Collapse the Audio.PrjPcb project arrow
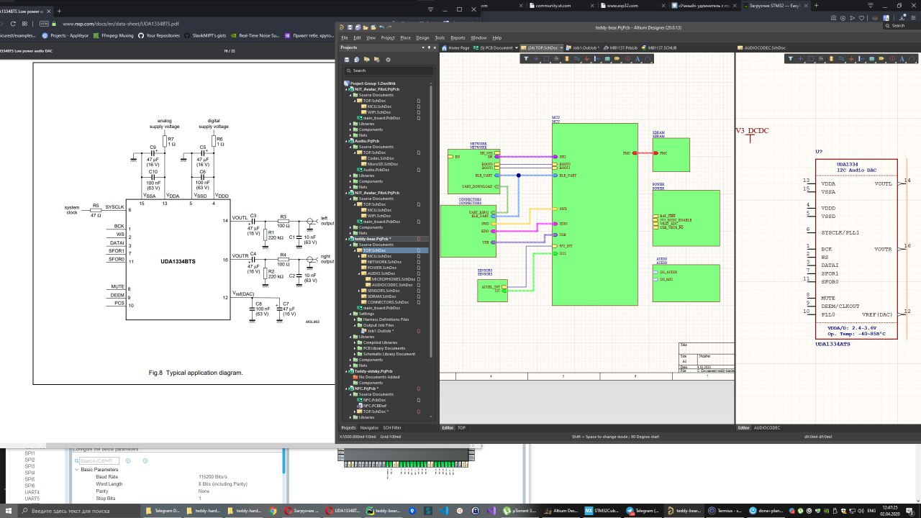921x518 pixels. [x=346, y=141]
